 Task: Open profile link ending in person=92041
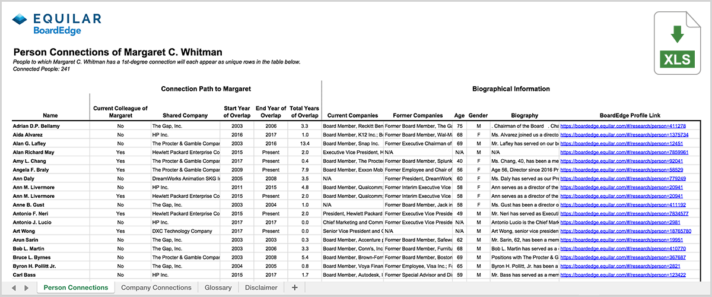(621, 161)
